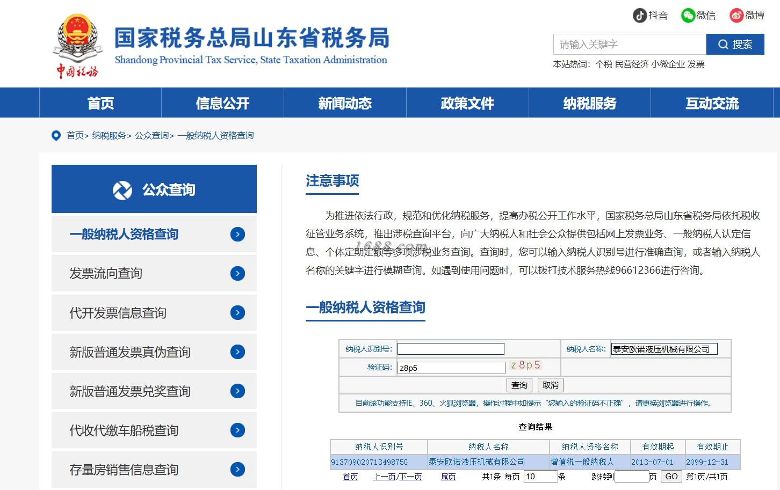Open the 政策文件 navigation tab
This screenshot has width=780, height=490.
pos(467,103)
